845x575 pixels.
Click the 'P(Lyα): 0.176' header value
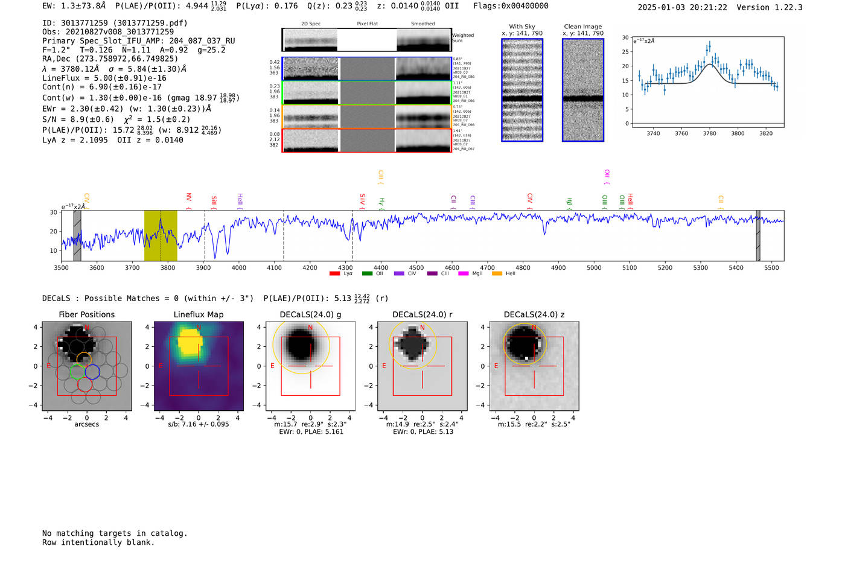[x=267, y=6]
